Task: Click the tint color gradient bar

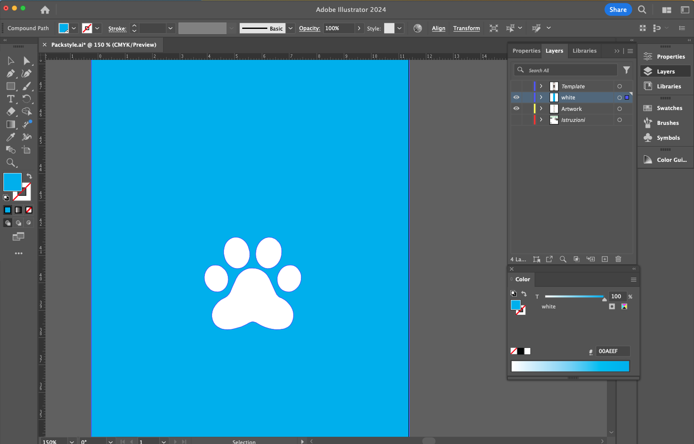Action: tap(570, 366)
